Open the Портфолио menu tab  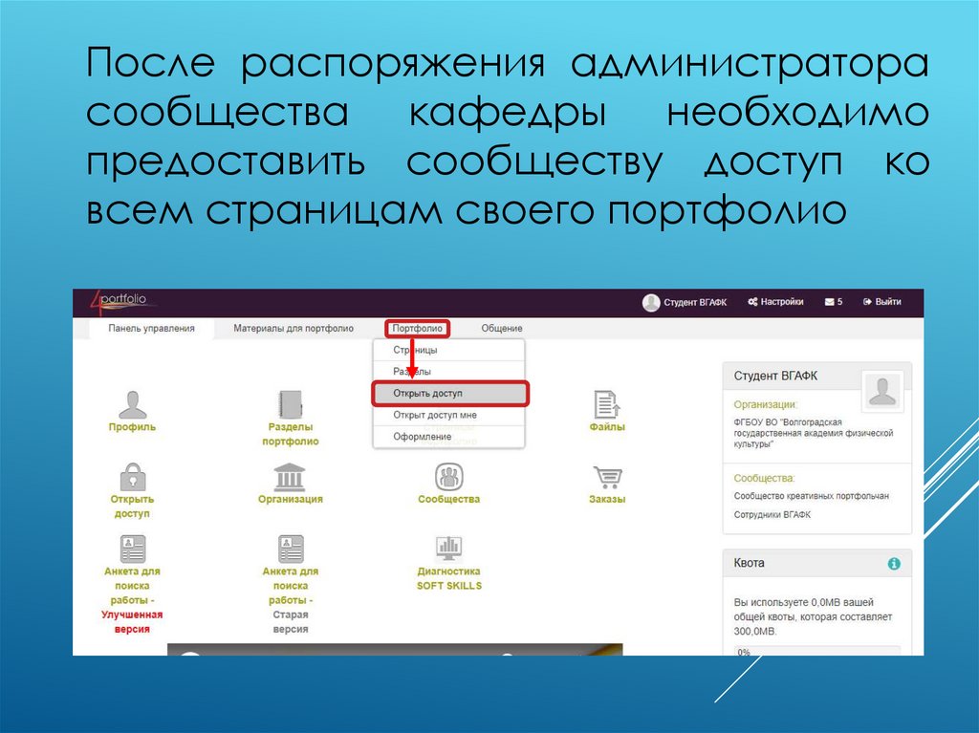pos(417,329)
